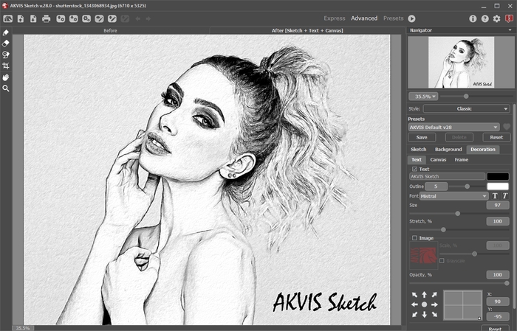This screenshot has height=331, width=517.
Task: Move text position up arrow
Action: pos(425,295)
